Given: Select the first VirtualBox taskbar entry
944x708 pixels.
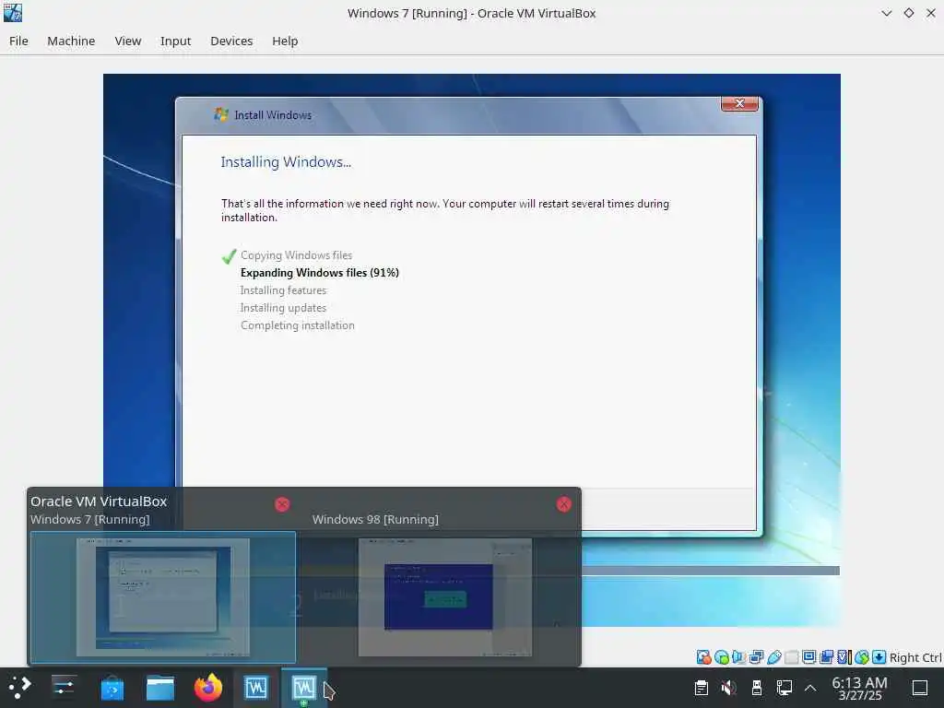Looking at the screenshot, I should coord(256,688).
